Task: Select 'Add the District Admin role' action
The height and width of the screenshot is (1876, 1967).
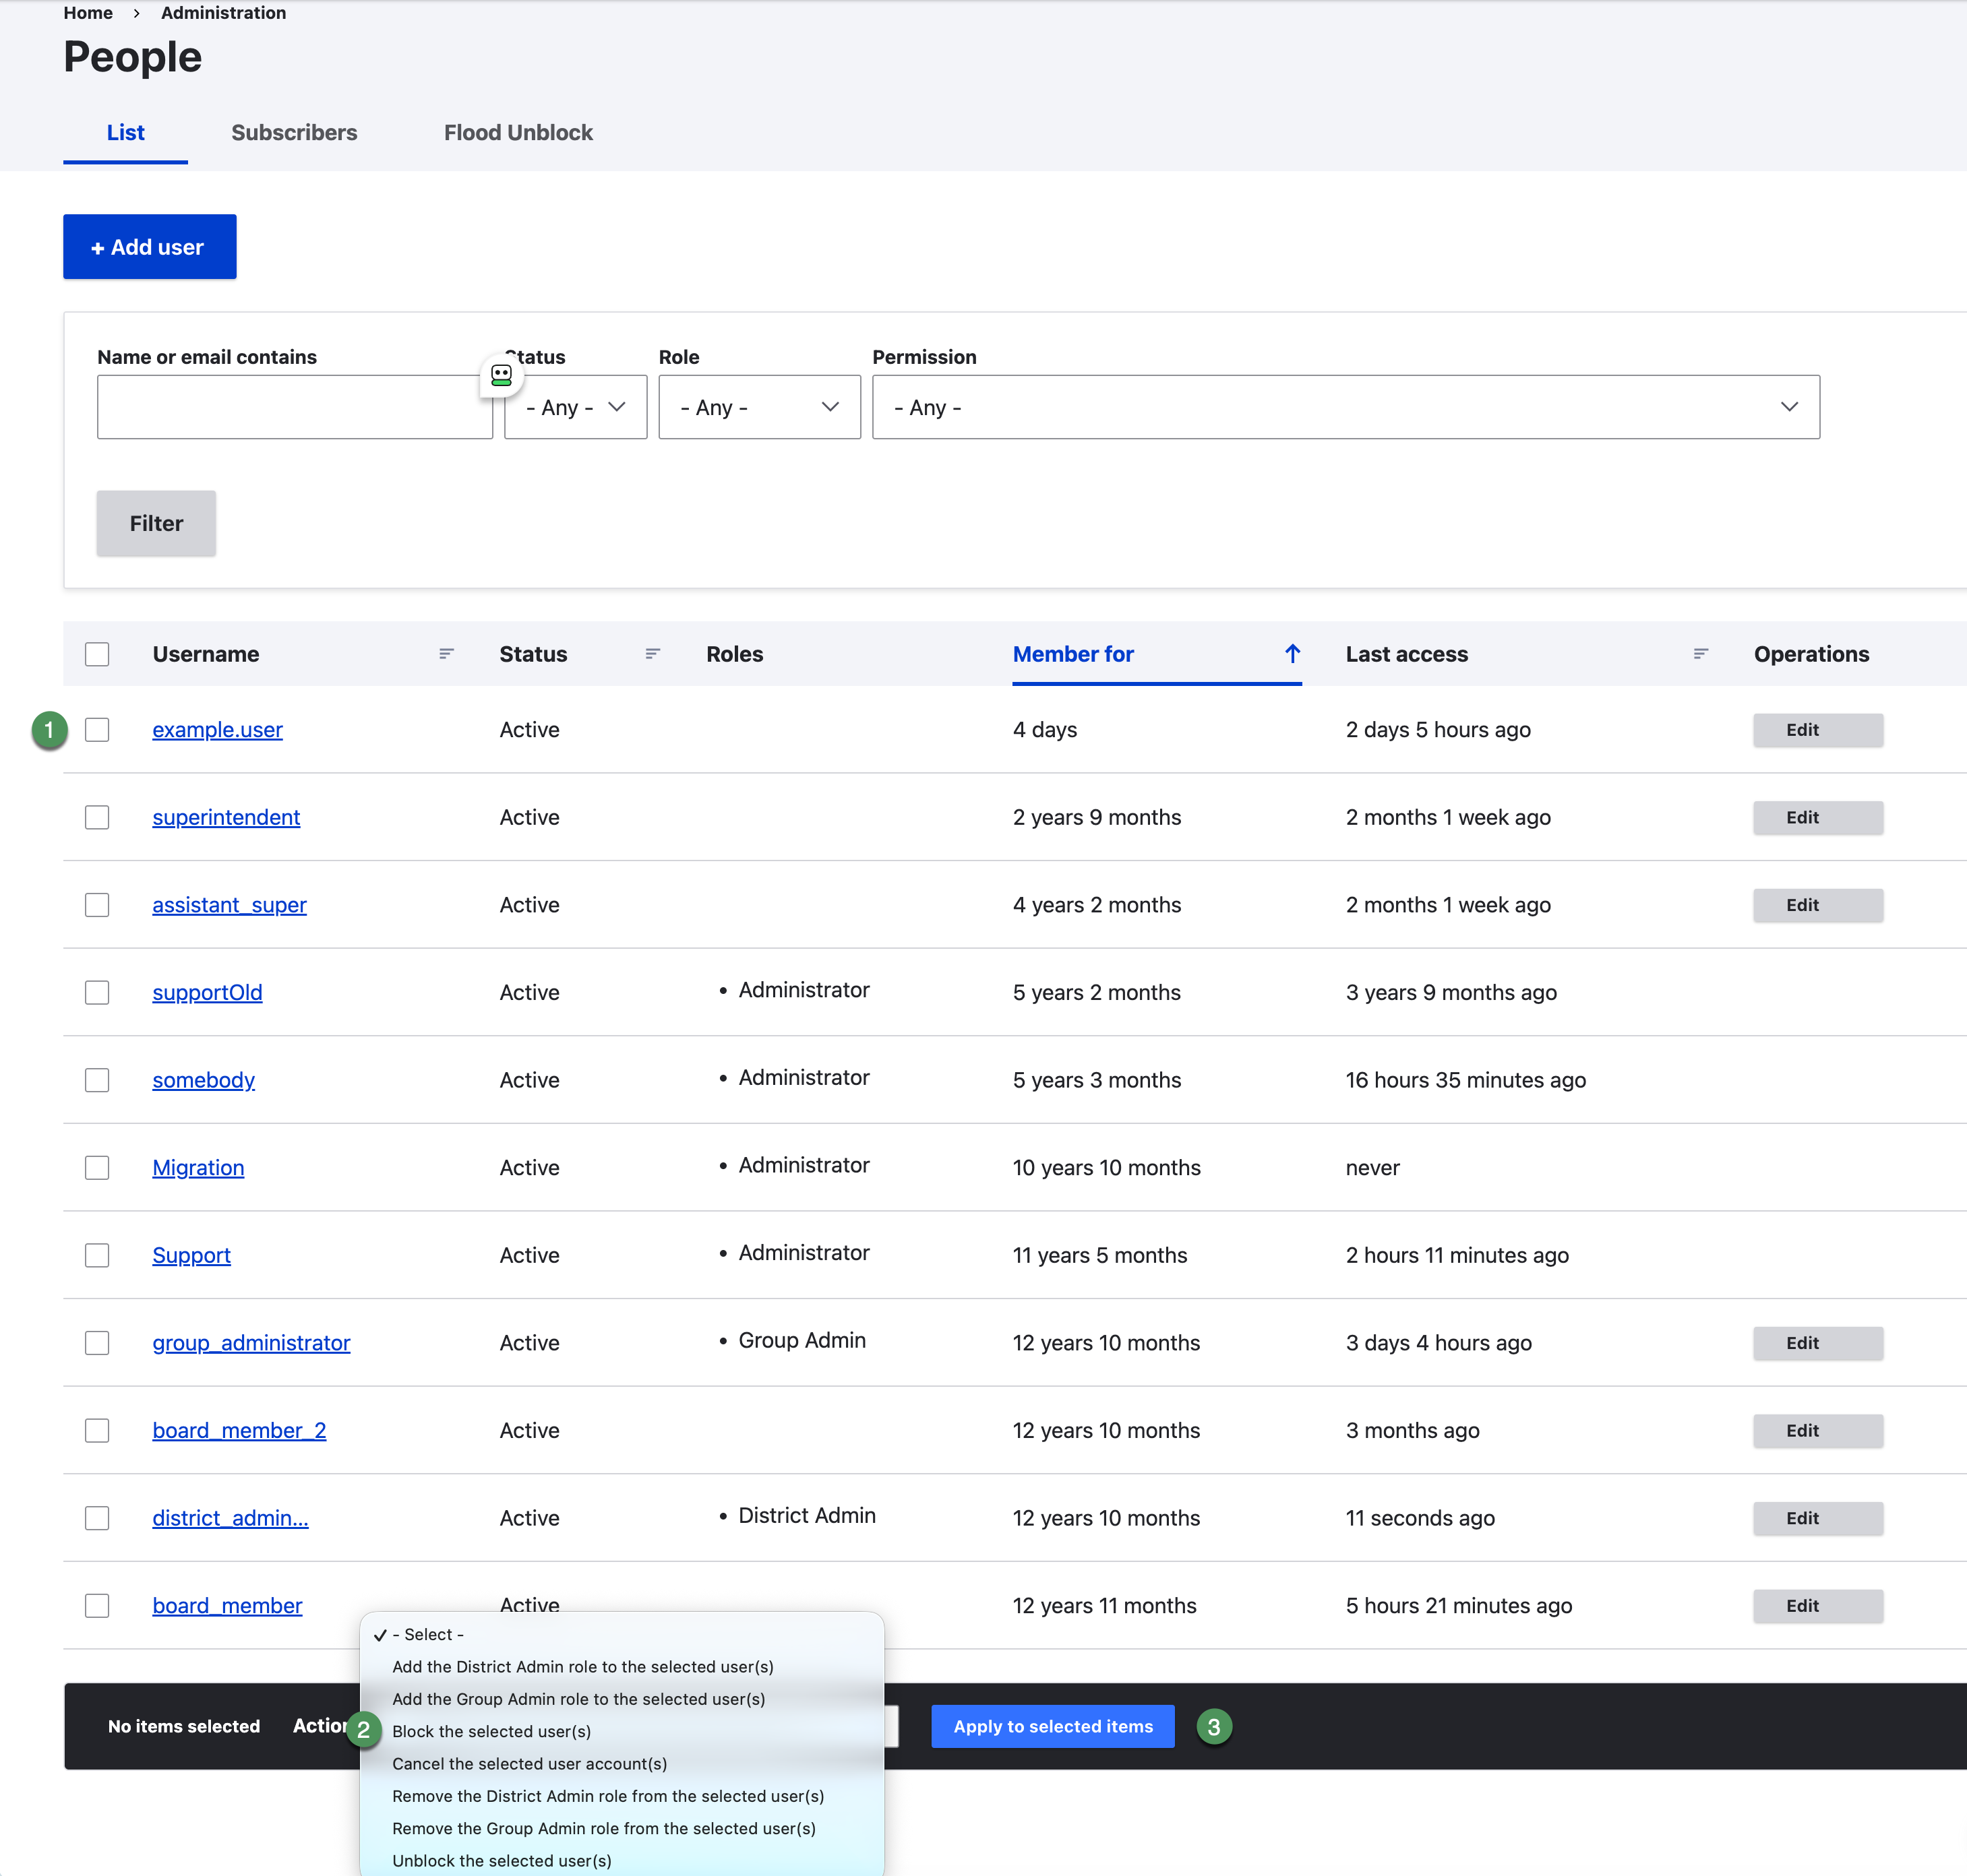Action: tap(622, 1667)
